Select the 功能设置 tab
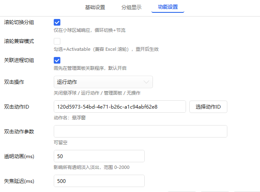This screenshot has width=260, height=192. pos(168,7)
